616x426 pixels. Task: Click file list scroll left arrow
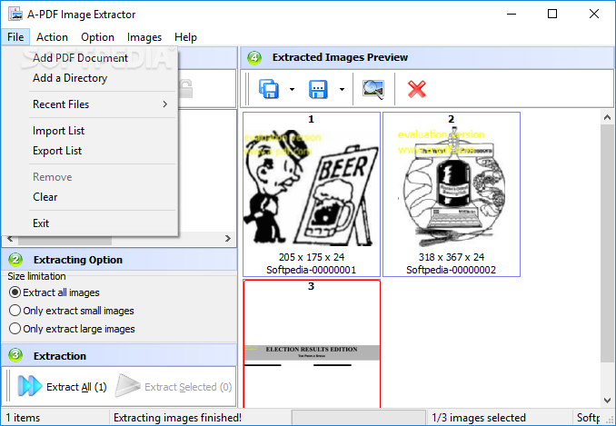coord(10,238)
